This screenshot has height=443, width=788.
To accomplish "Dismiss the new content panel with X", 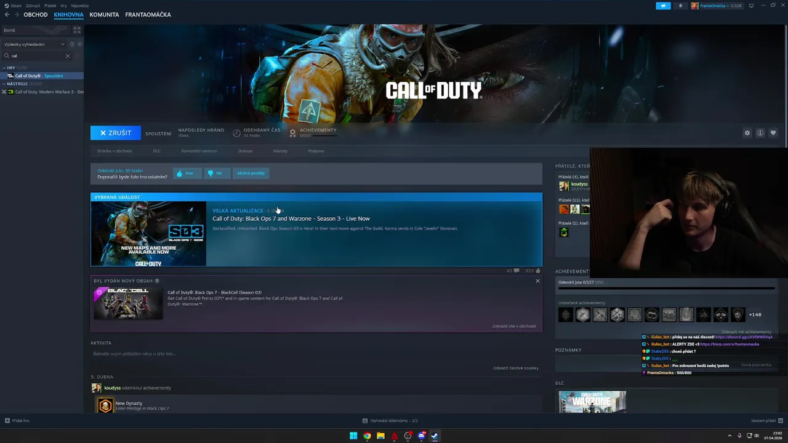I will [x=537, y=281].
